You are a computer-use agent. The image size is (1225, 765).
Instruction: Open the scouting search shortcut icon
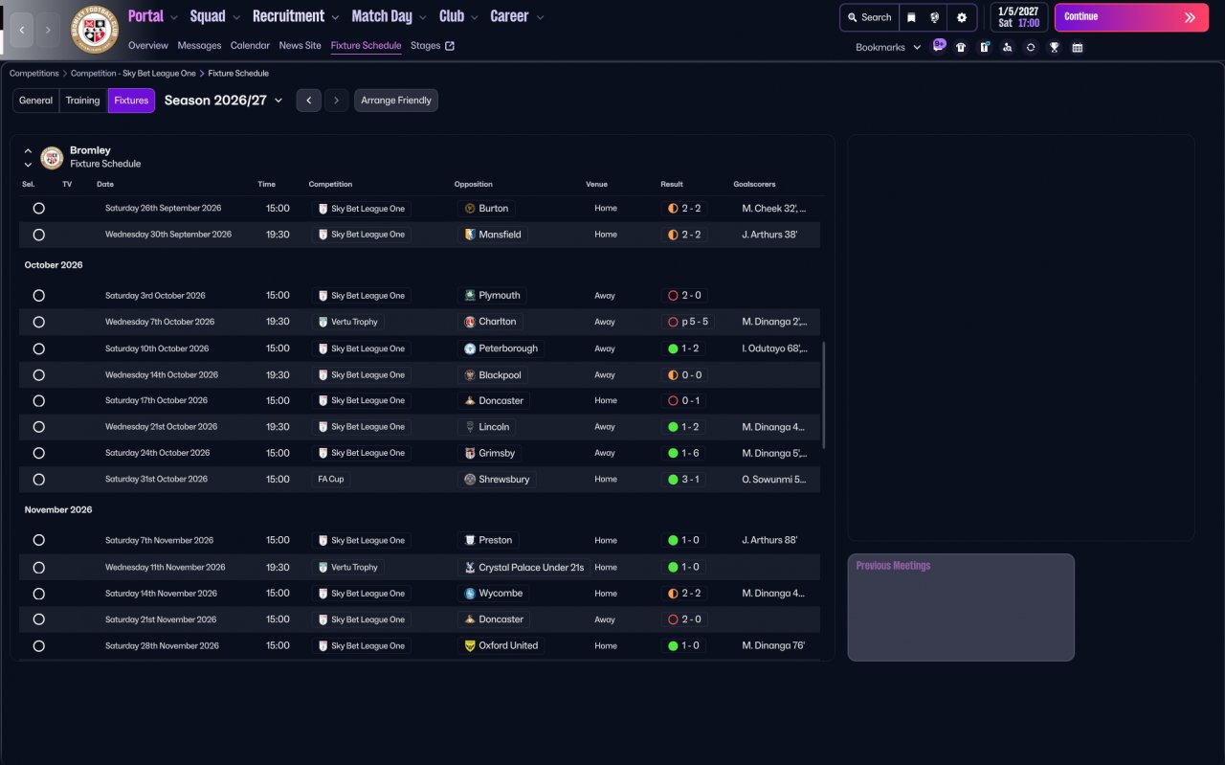pyautogui.click(x=1007, y=47)
